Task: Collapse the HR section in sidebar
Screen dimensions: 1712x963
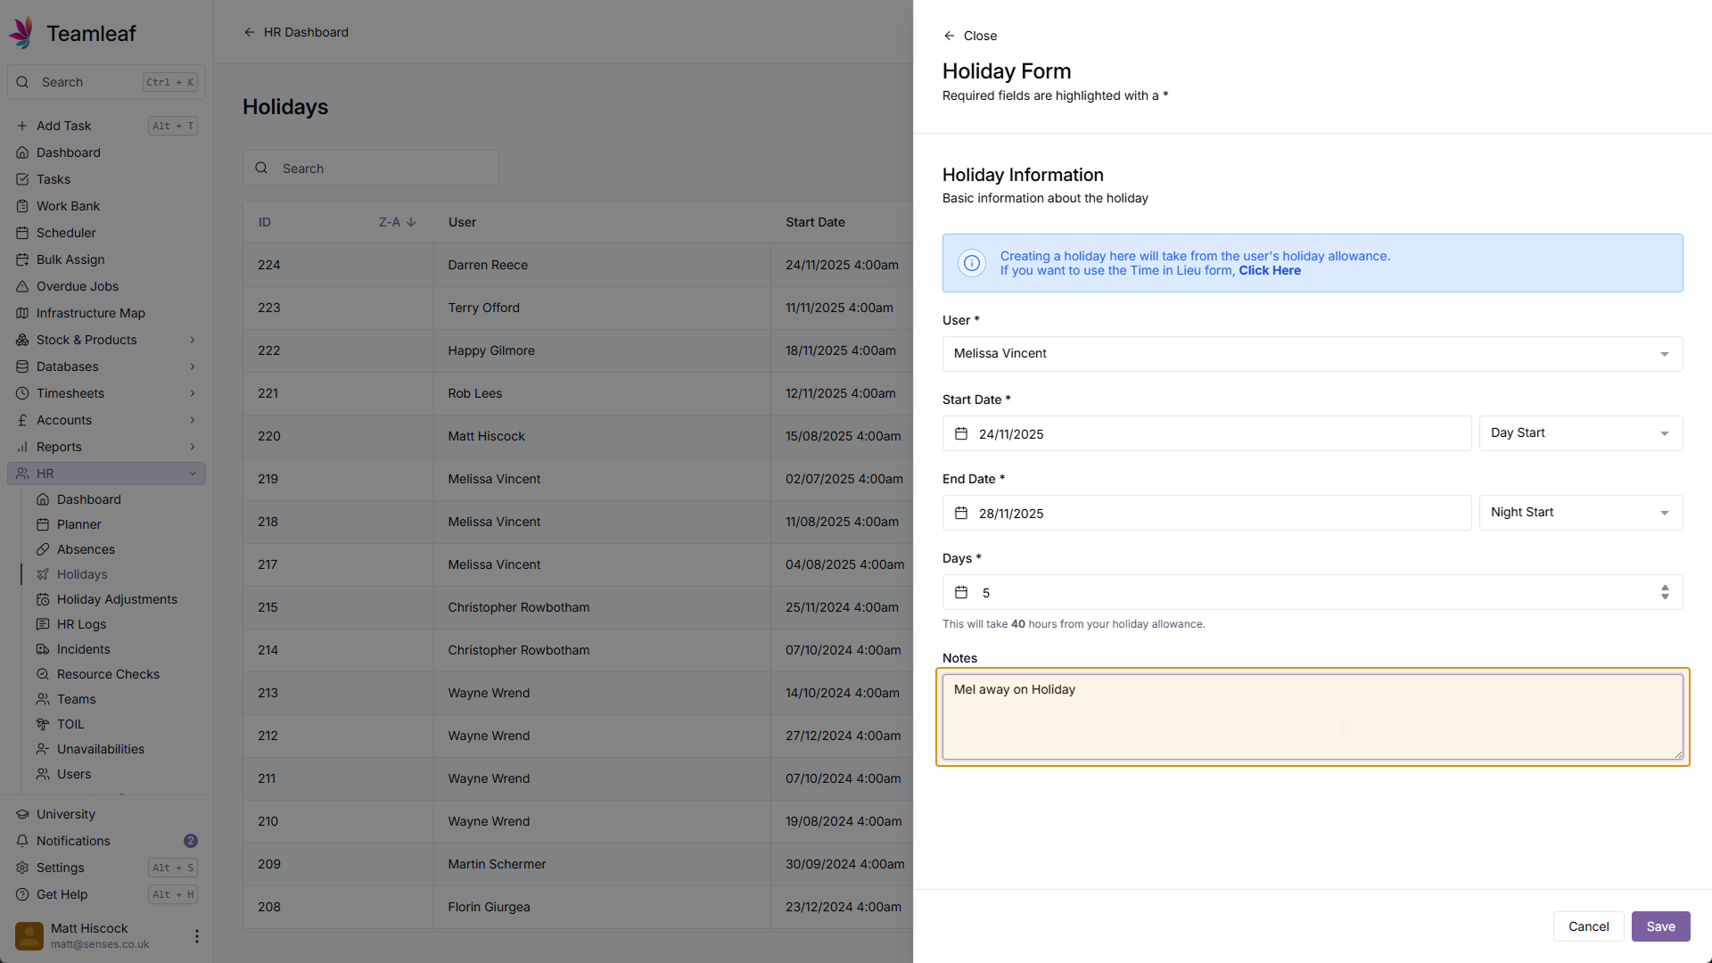Action: [x=193, y=473]
